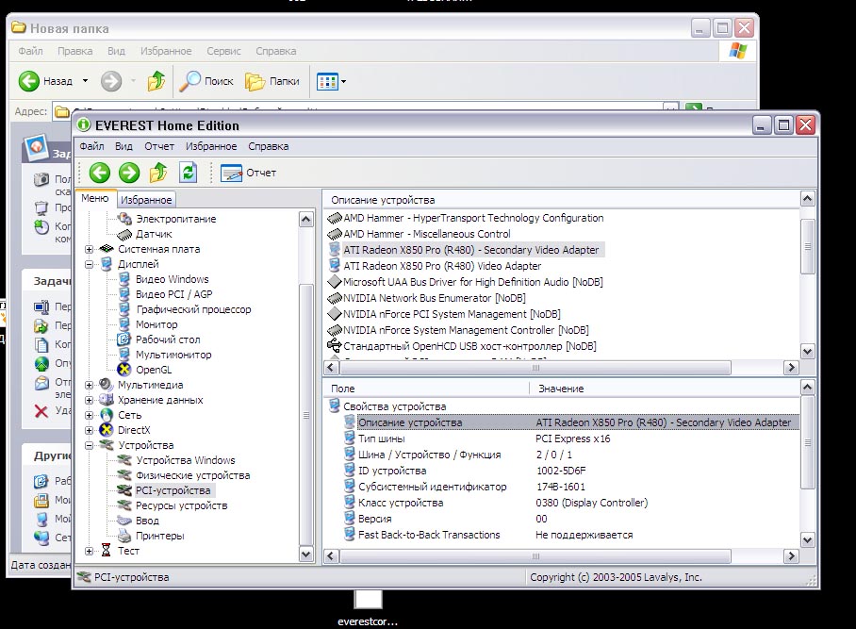Viewport: 856px width, 629px height.
Task: Open EVEREST Избранное menu
Action: 211,146
